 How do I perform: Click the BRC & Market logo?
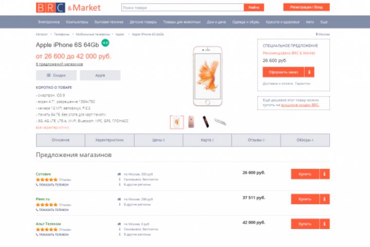coord(68,8)
